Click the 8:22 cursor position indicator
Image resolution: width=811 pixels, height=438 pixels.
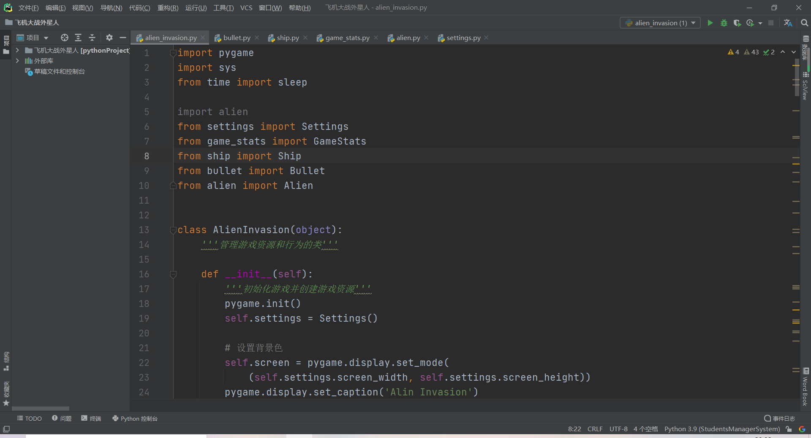coord(574,429)
